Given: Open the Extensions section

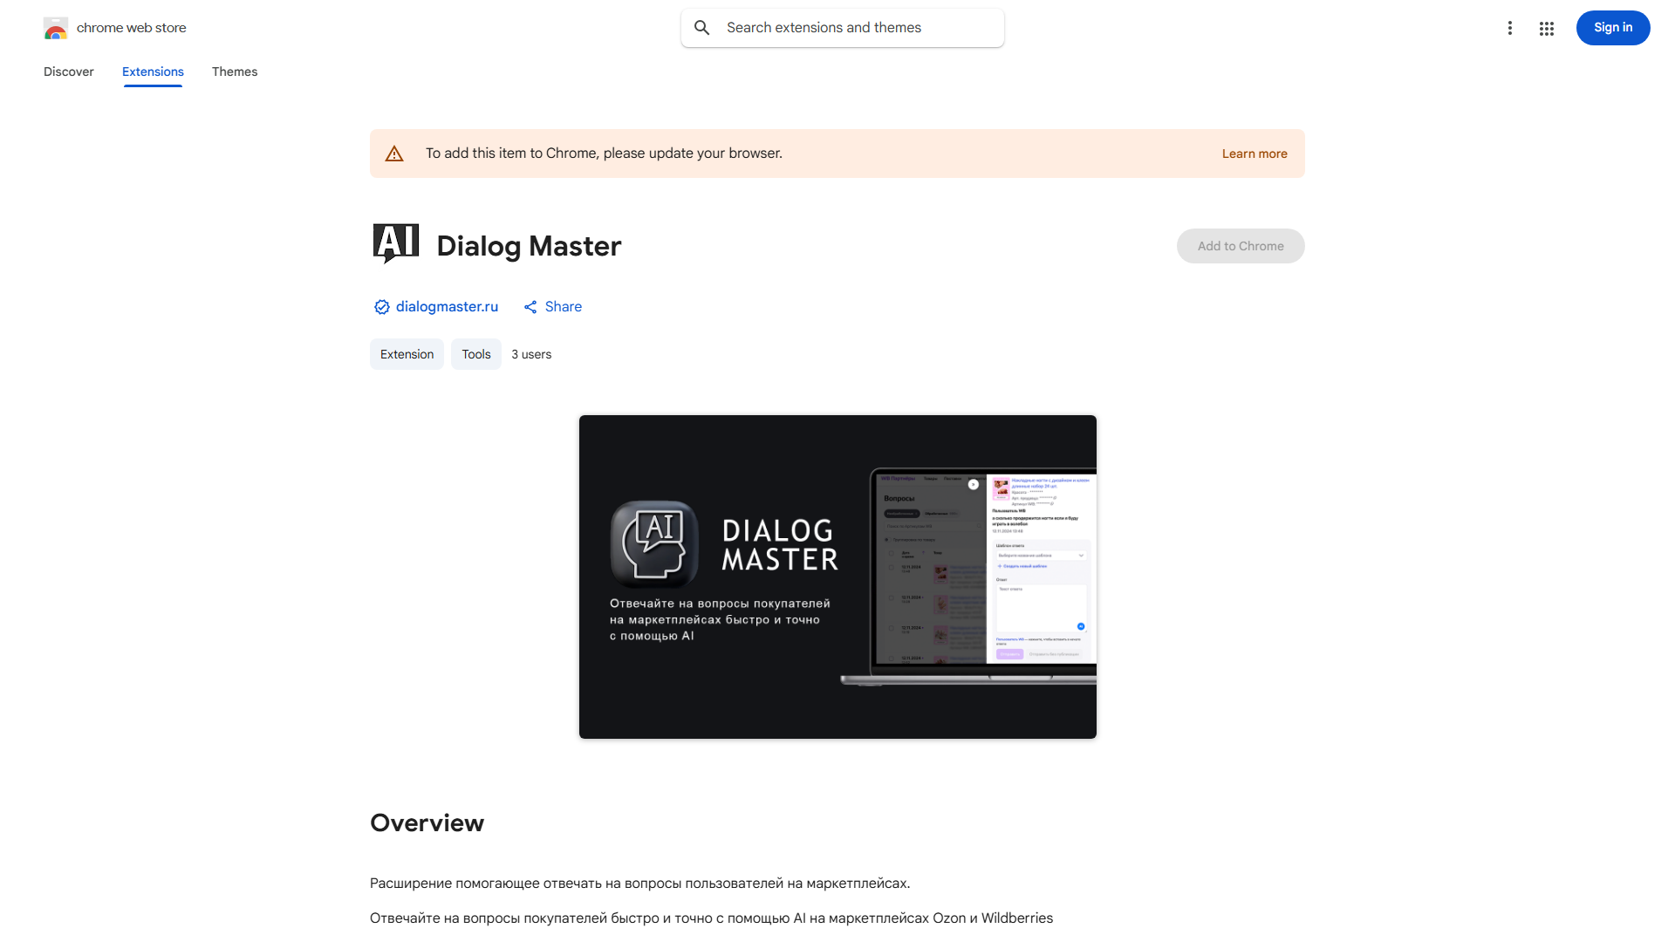Looking at the screenshot, I should pos(153,72).
